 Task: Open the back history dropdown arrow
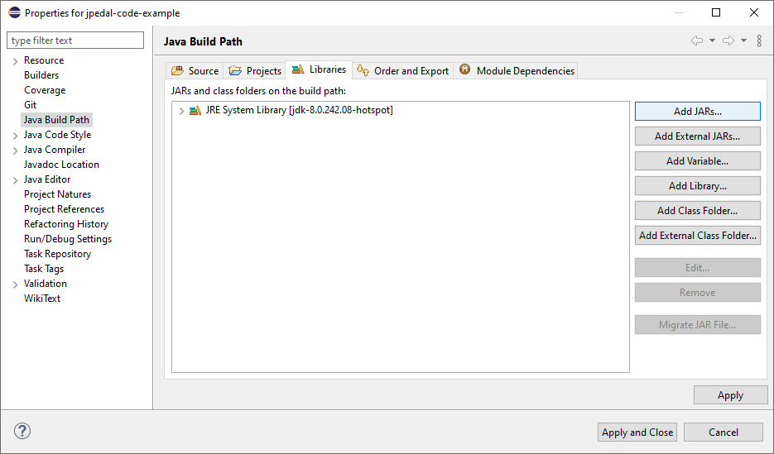[x=712, y=41]
